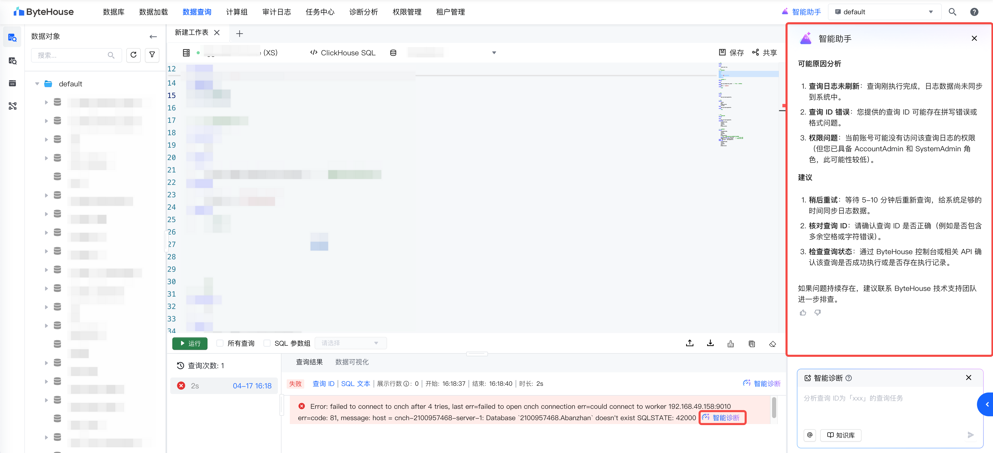Image resolution: width=993 pixels, height=453 pixels.
Task: Click the eraser clear icon
Action: coord(773,344)
